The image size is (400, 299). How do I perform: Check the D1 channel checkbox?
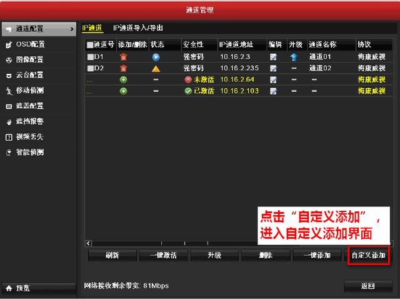click(90, 57)
